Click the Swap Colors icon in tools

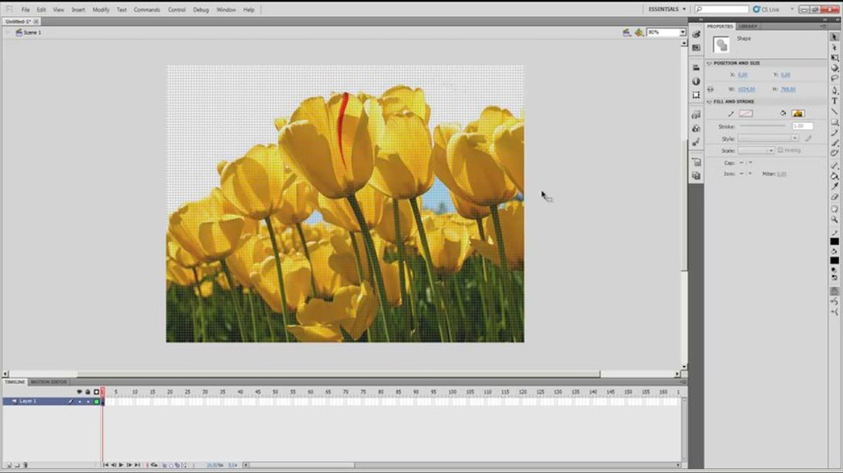834,277
